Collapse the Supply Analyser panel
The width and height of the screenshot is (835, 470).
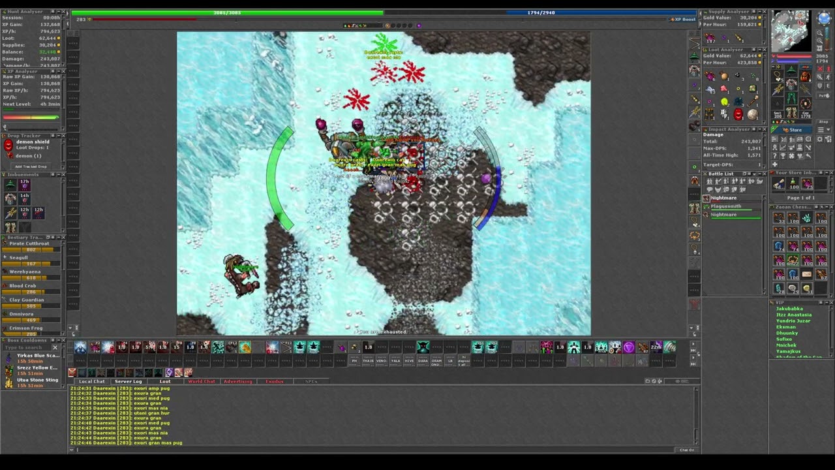click(x=759, y=12)
